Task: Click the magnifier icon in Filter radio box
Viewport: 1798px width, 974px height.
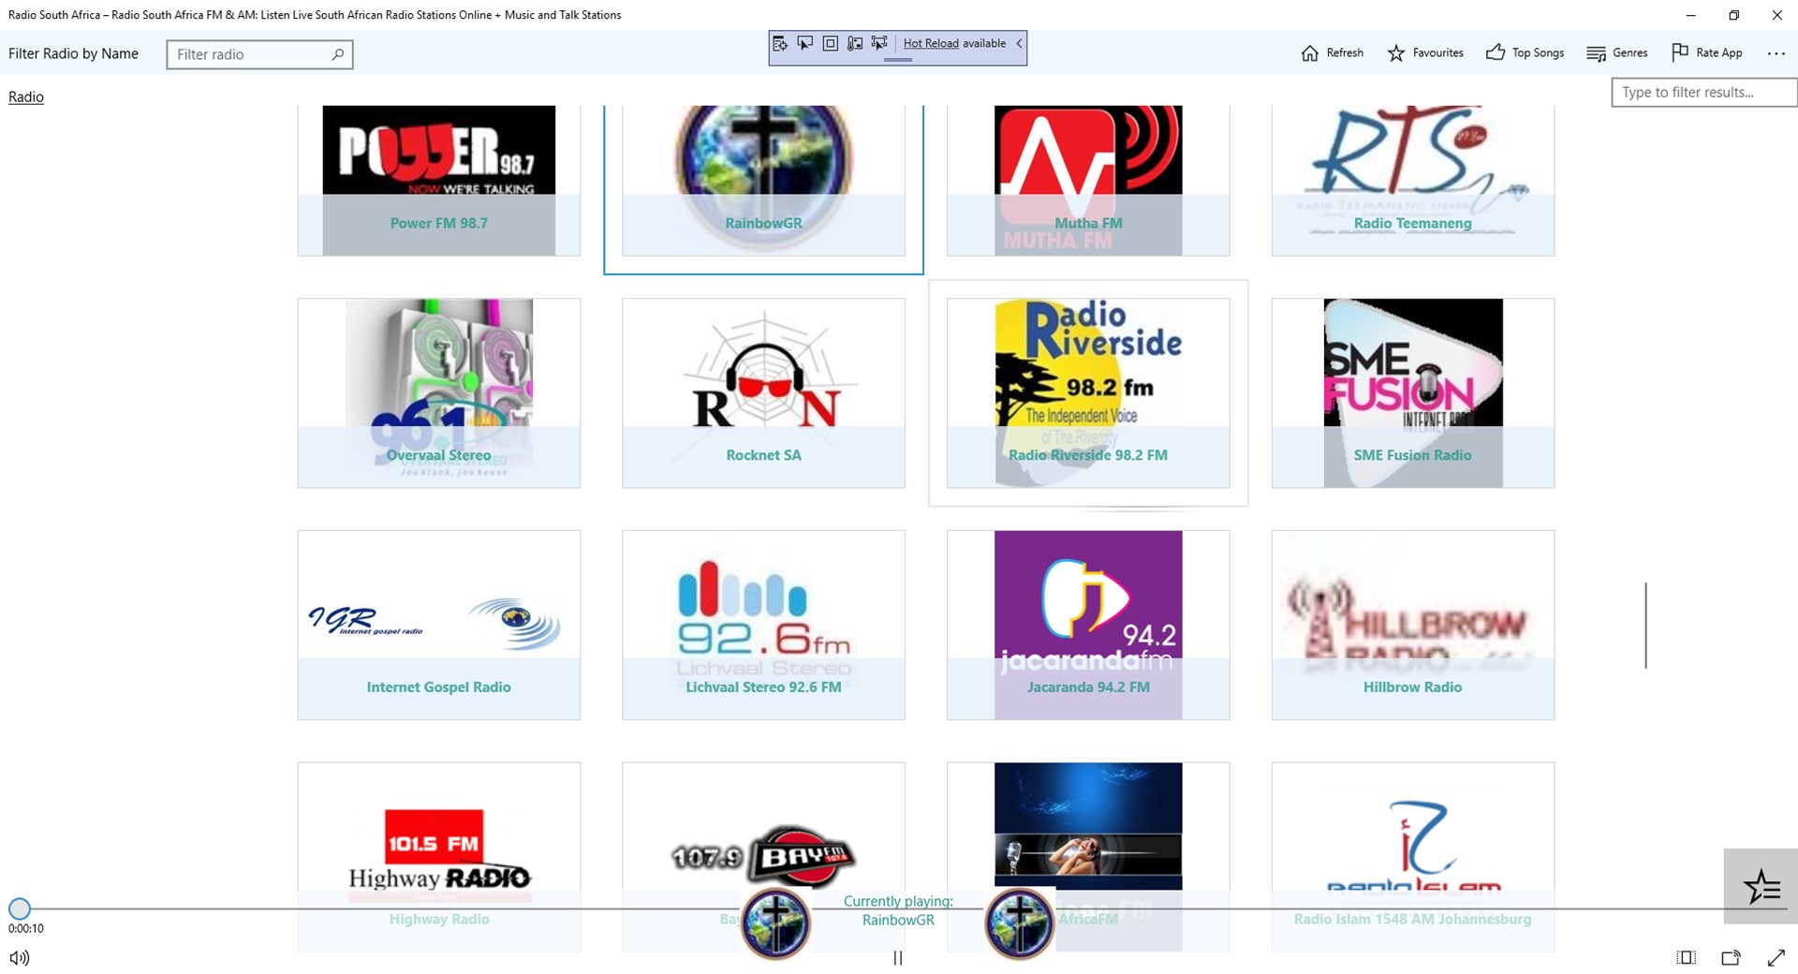Action: (338, 54)
